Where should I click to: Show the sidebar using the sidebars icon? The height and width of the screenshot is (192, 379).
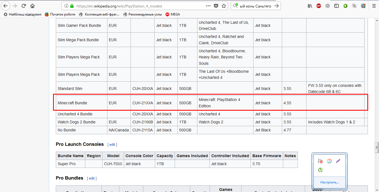click(337, 6)
